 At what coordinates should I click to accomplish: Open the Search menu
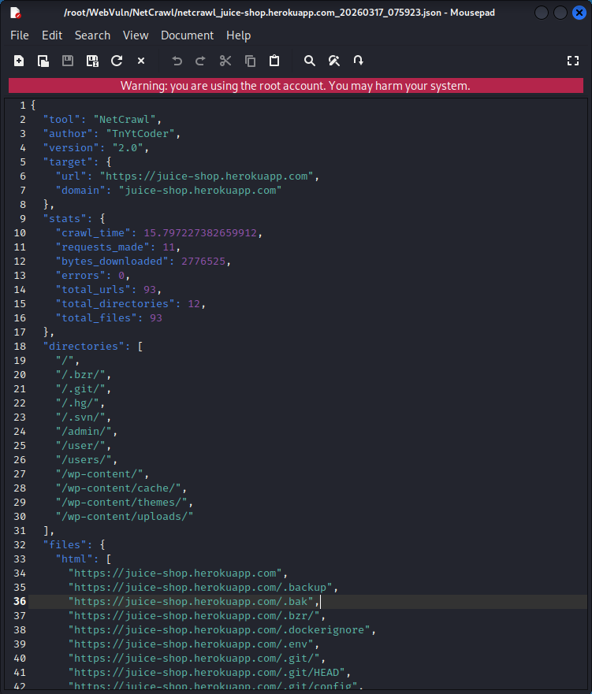[x=92, y=35]
